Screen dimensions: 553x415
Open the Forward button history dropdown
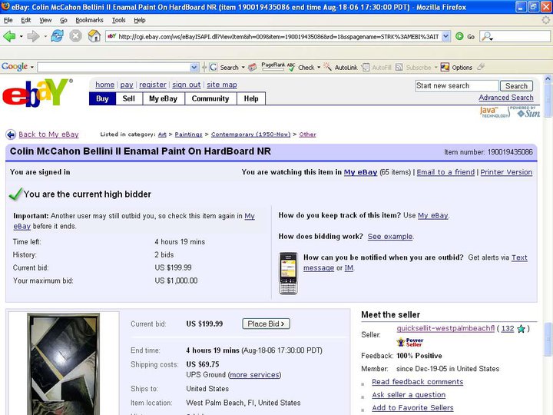click(x=45, y=36)
